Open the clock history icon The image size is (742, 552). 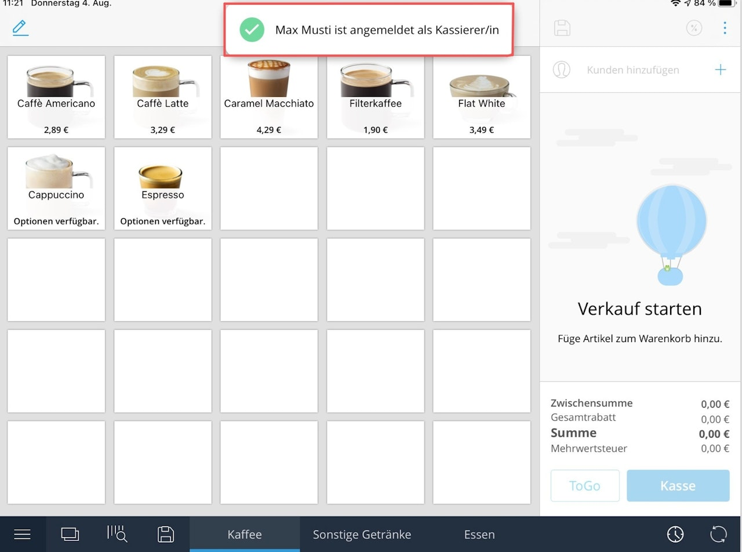click(x=675, y=534)
